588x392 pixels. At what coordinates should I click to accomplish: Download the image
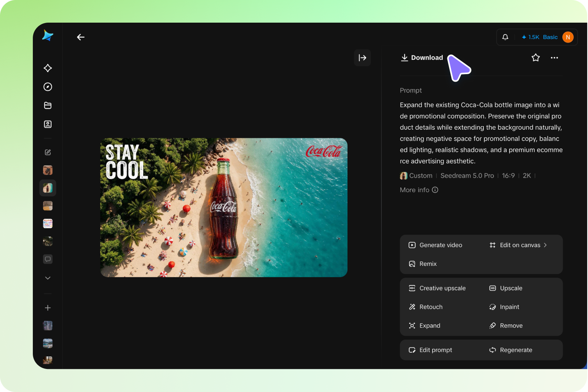pos(422,58)
